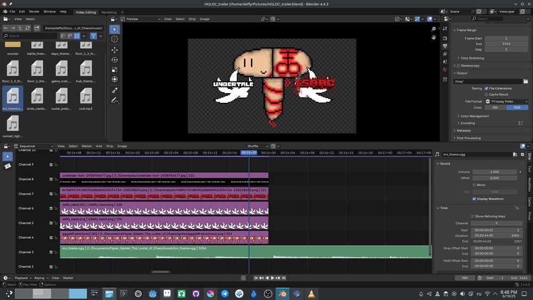Open the sequencer Add menu
The width and height of the screenshot is (533, 300).
coord(99,146)
